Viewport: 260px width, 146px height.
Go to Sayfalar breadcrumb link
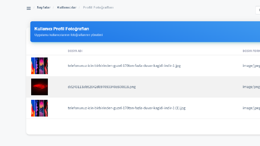44,8
